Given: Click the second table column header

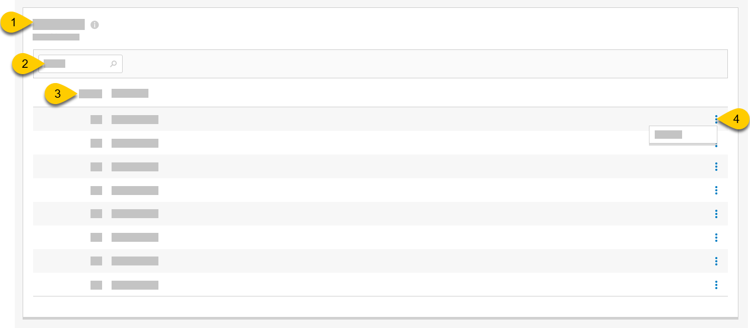Looking at the screenshot, I should click(x=129, y=94).
